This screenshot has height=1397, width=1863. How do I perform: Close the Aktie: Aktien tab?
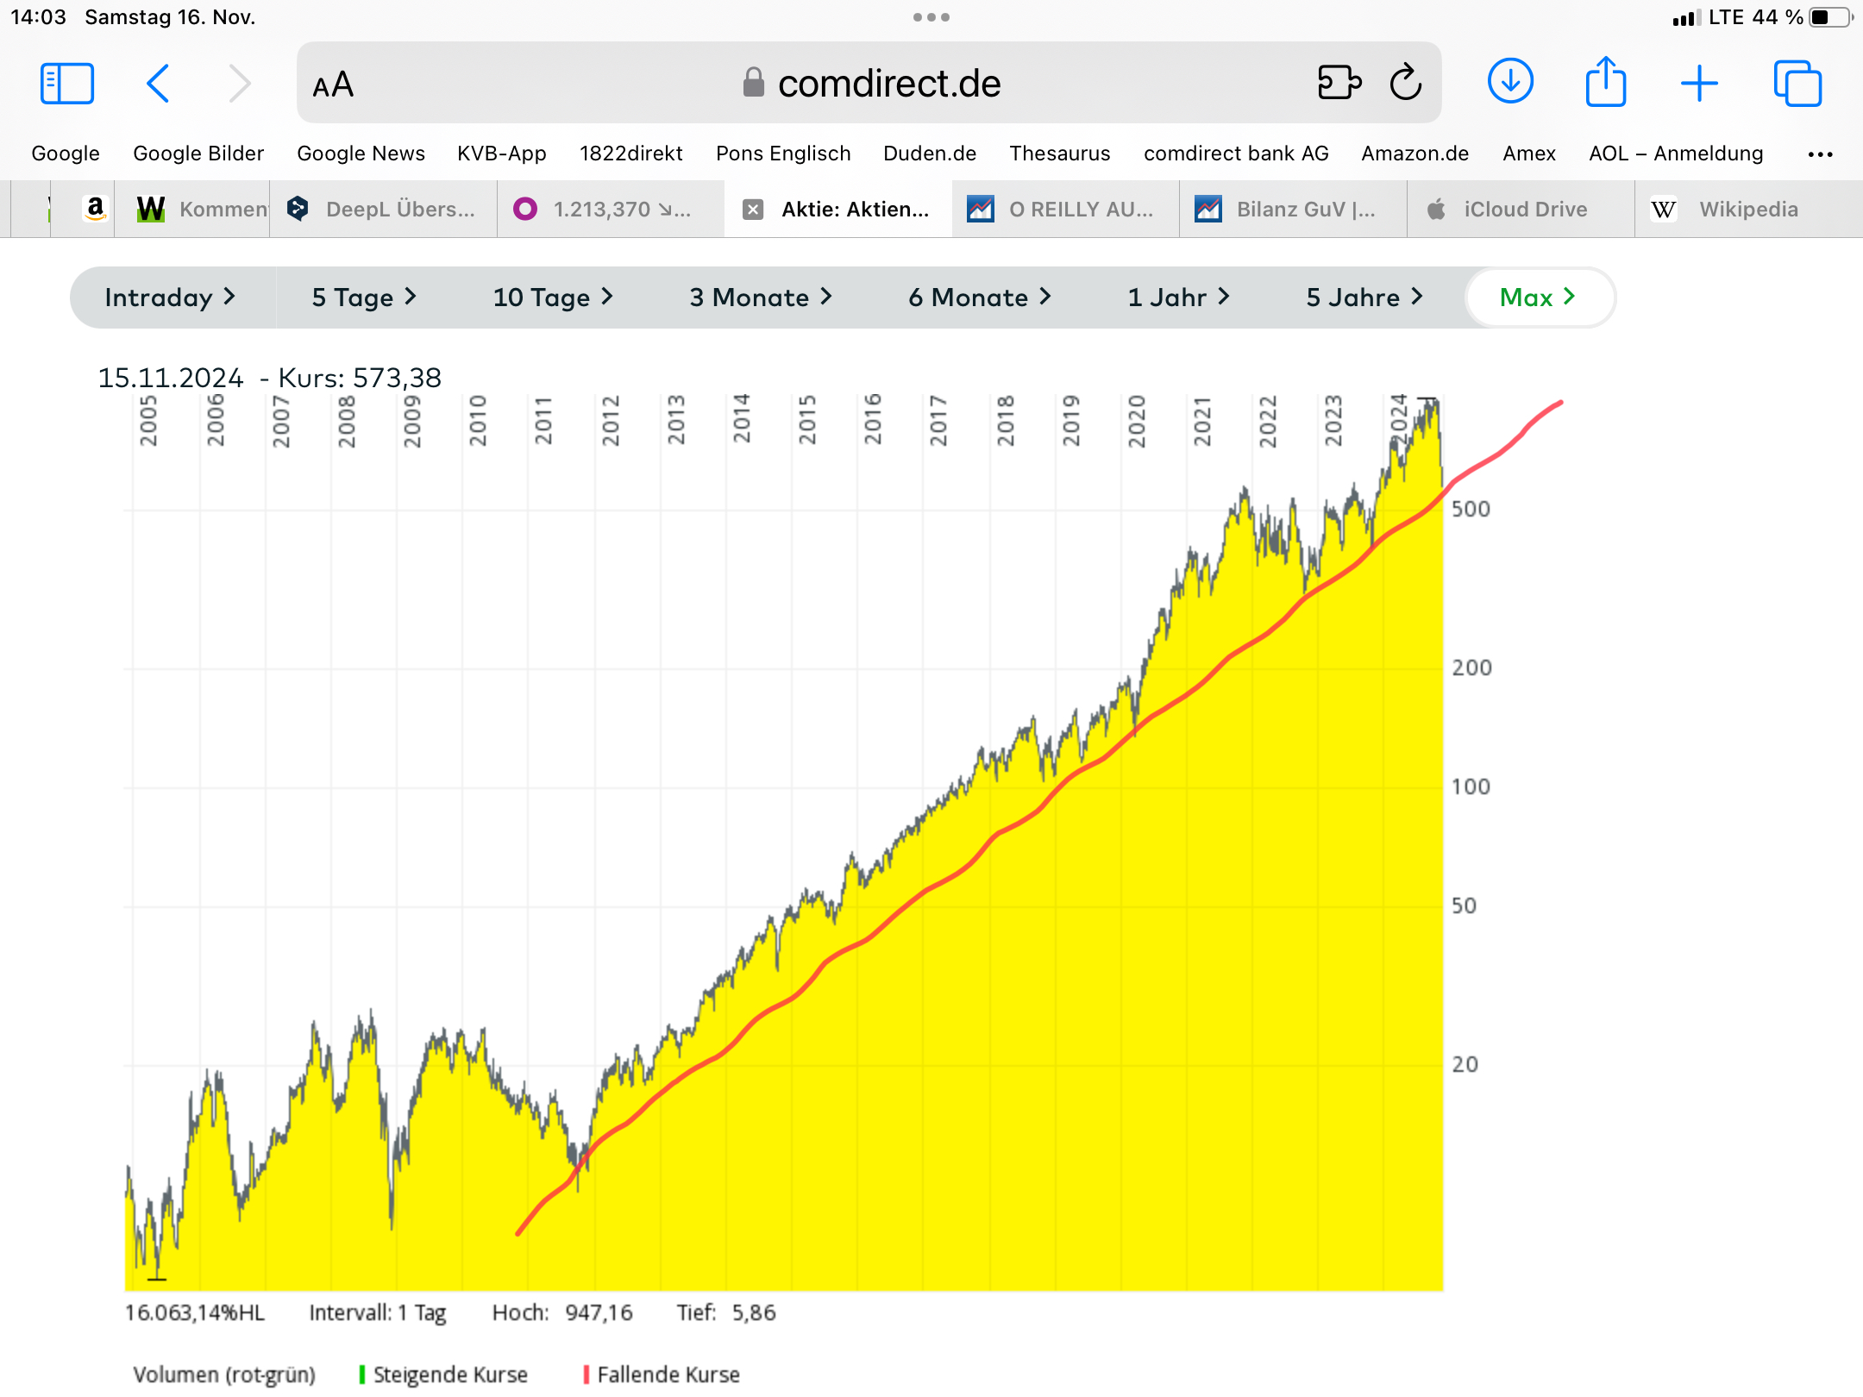coord(753,210)
